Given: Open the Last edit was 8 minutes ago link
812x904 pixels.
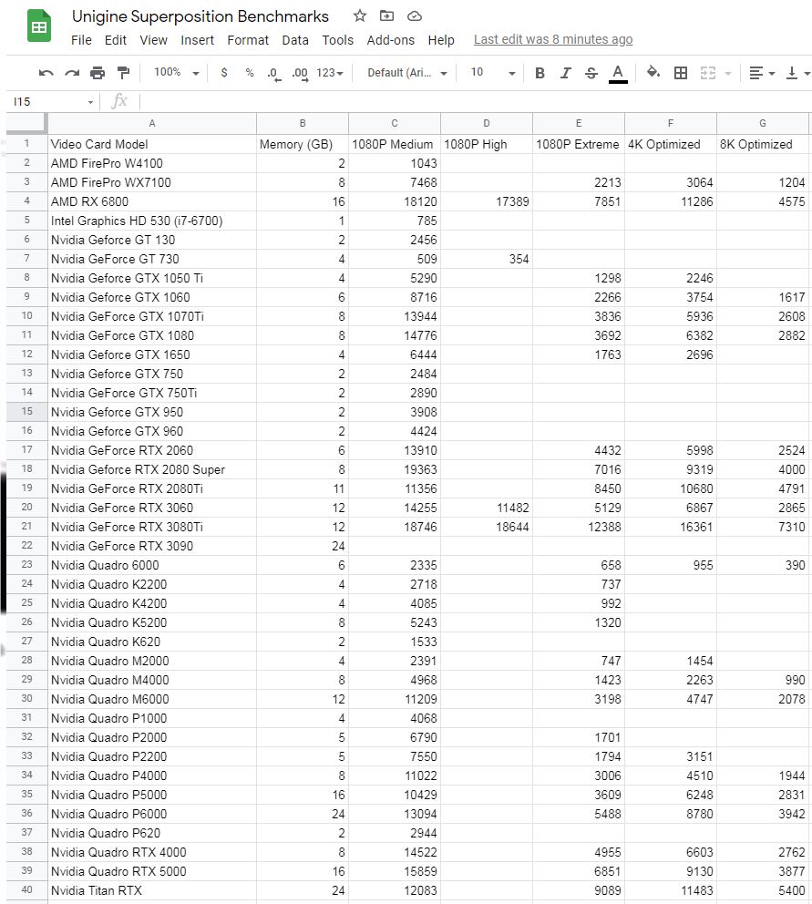Looking at the screenshot, I should (x=553, y=39).
